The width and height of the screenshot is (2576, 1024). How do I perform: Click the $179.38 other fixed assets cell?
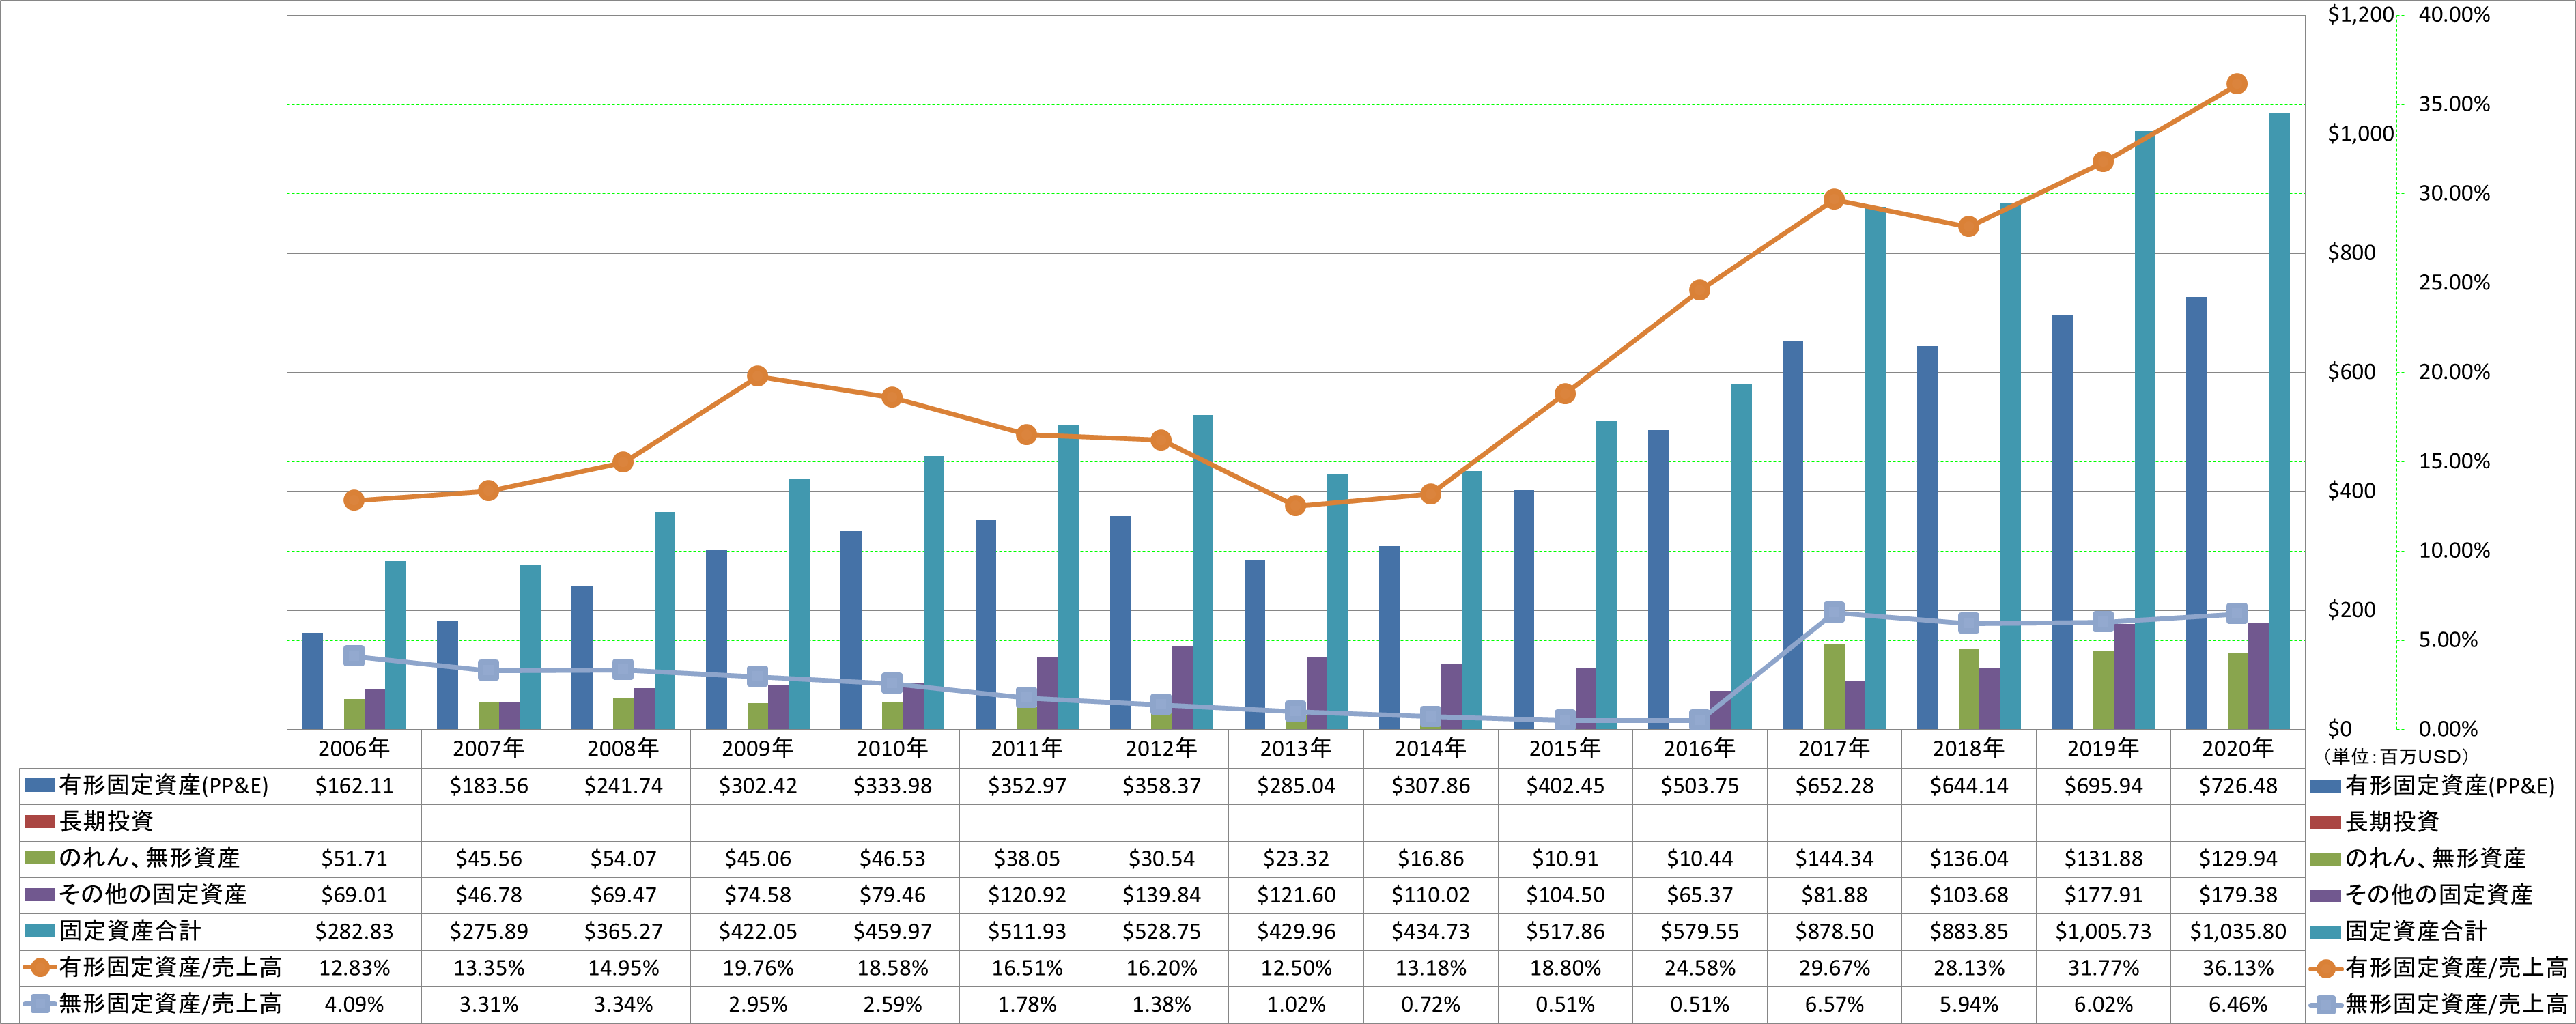point(2237,895)
